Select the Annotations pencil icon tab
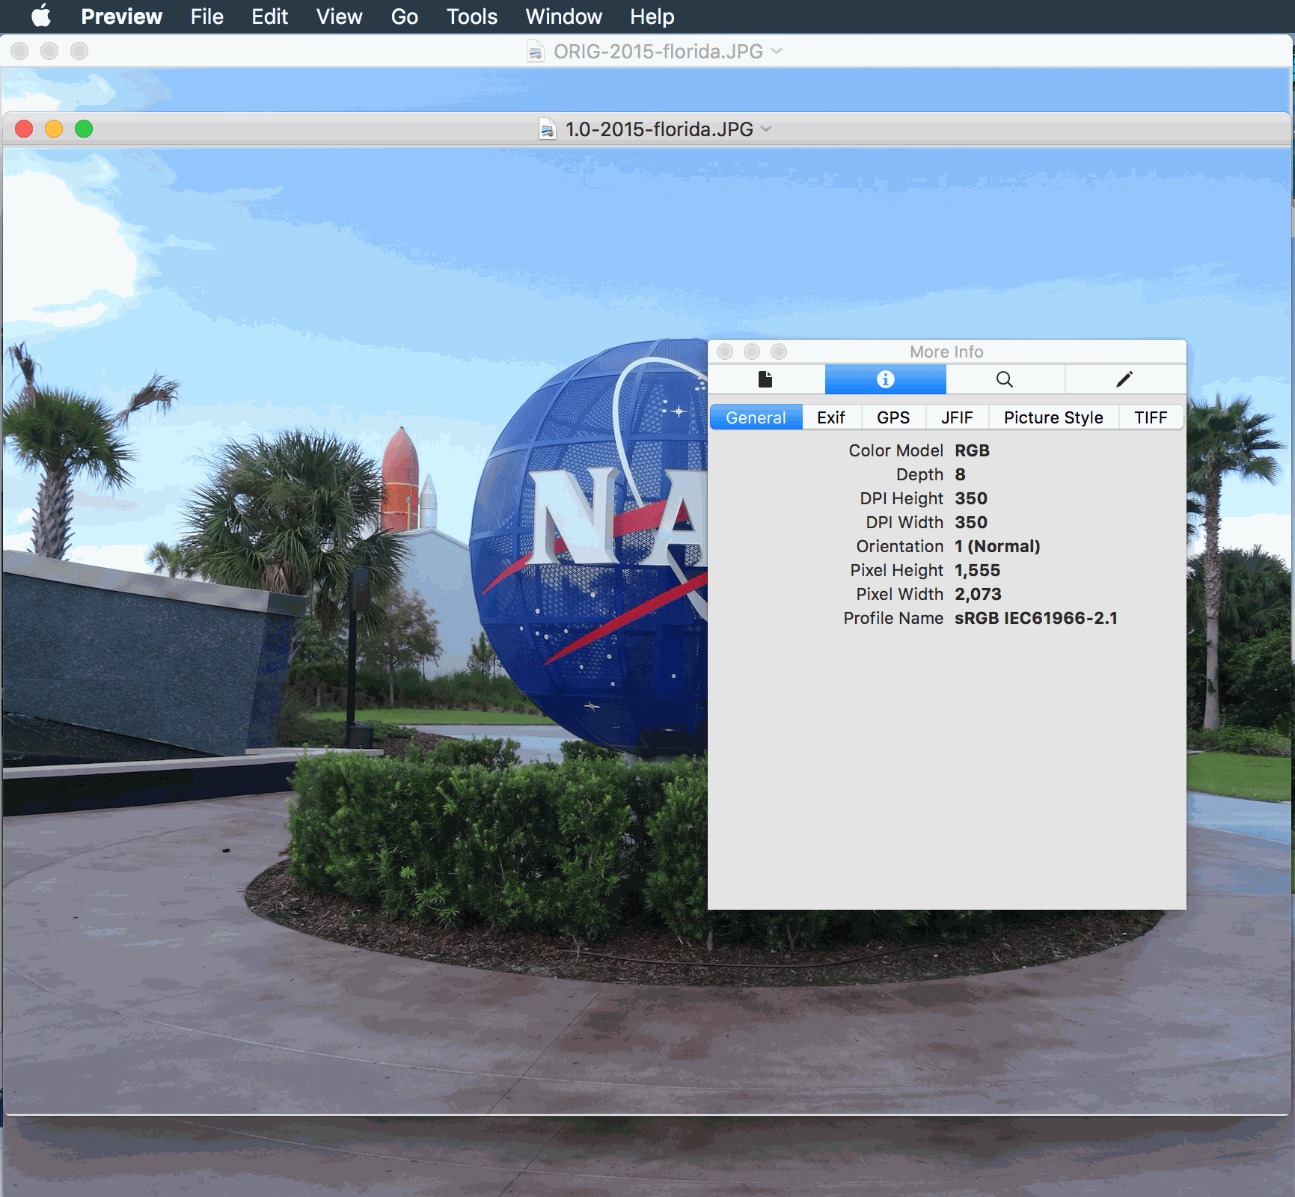1295x1197 pixels. [x=1124, y=379]
